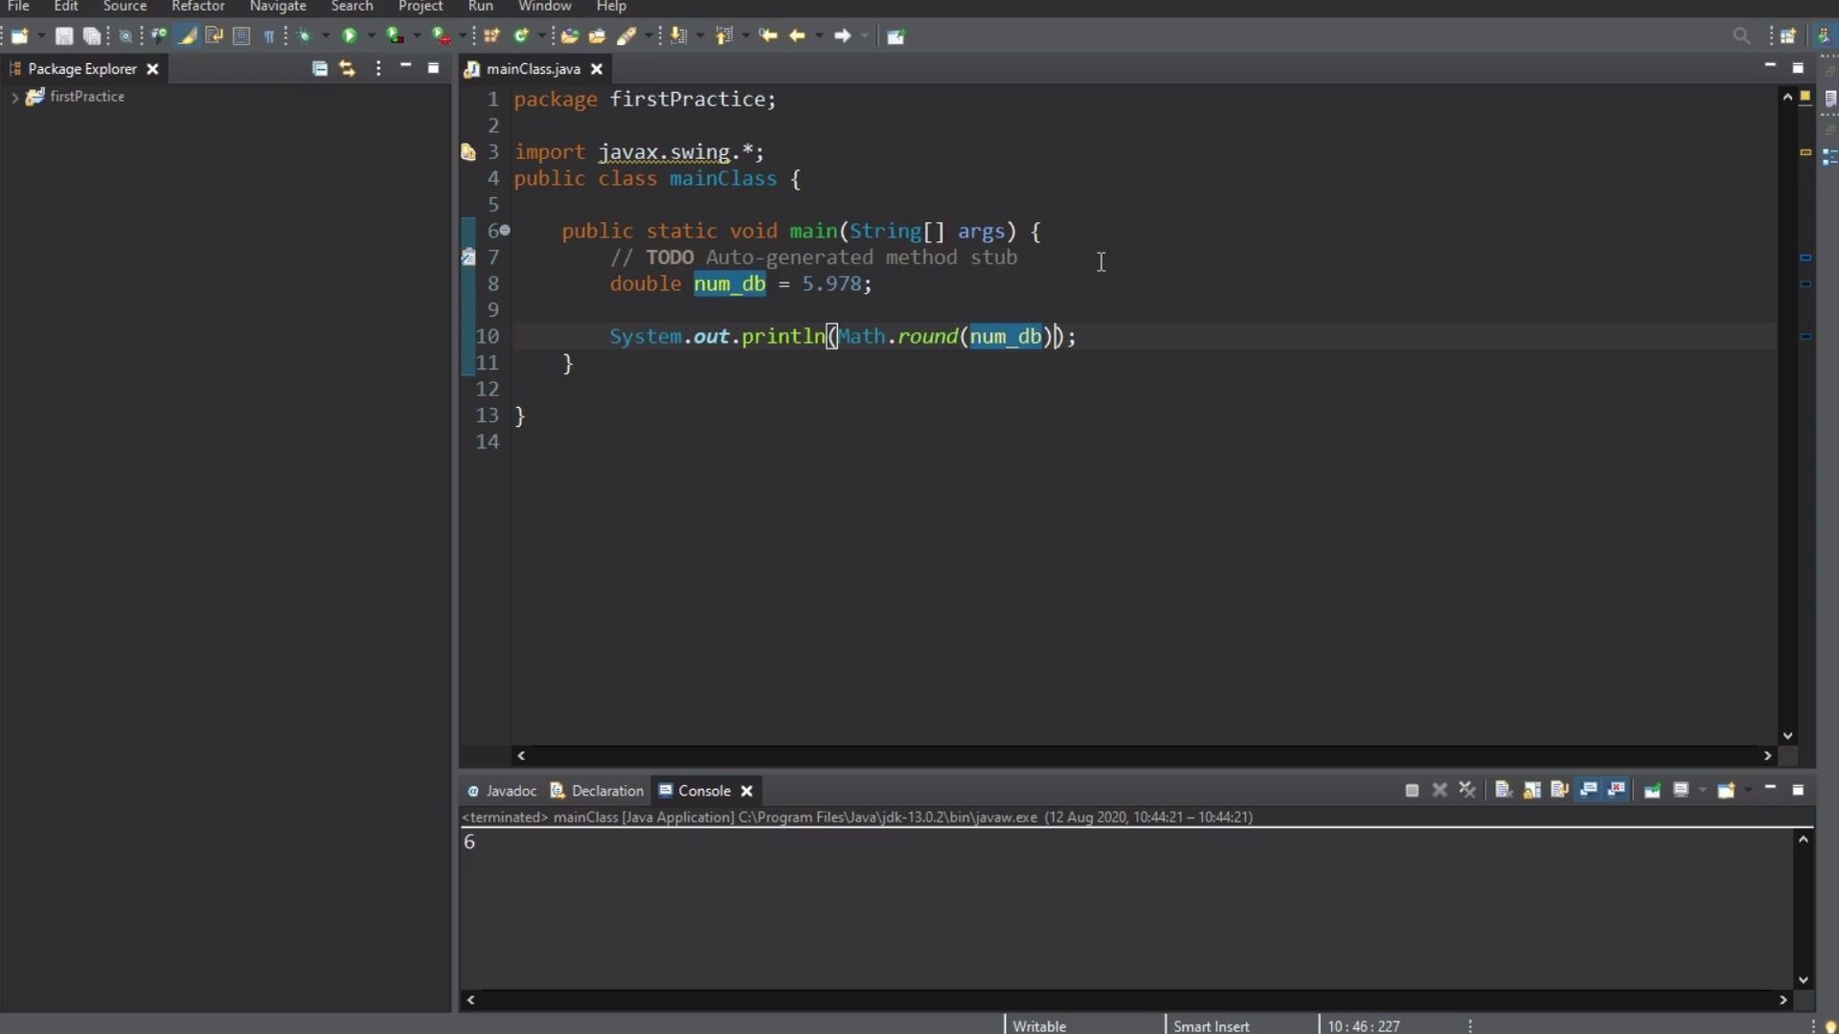This screenshot has height=1034, width=1839.
Task: Click the New Java Class icon
Action: (522, 36)
